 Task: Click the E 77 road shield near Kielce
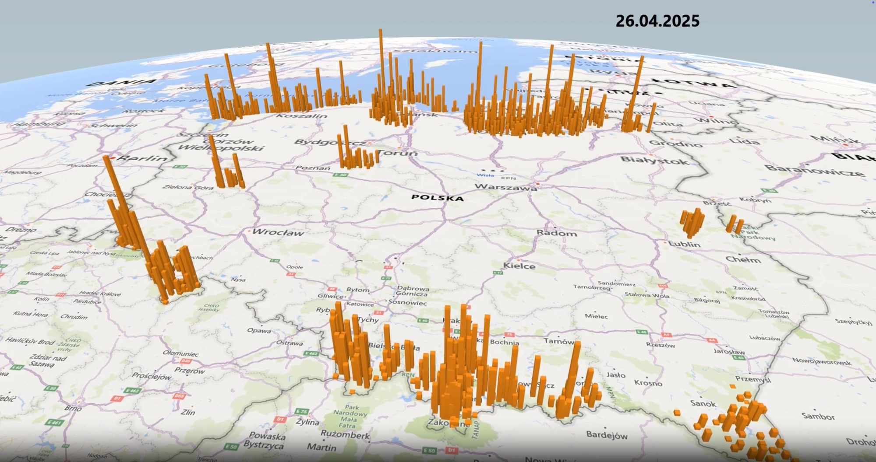click(498, 273)
